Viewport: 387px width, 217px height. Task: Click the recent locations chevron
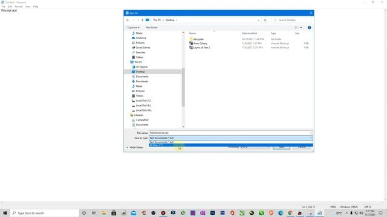tap(138, 20)
